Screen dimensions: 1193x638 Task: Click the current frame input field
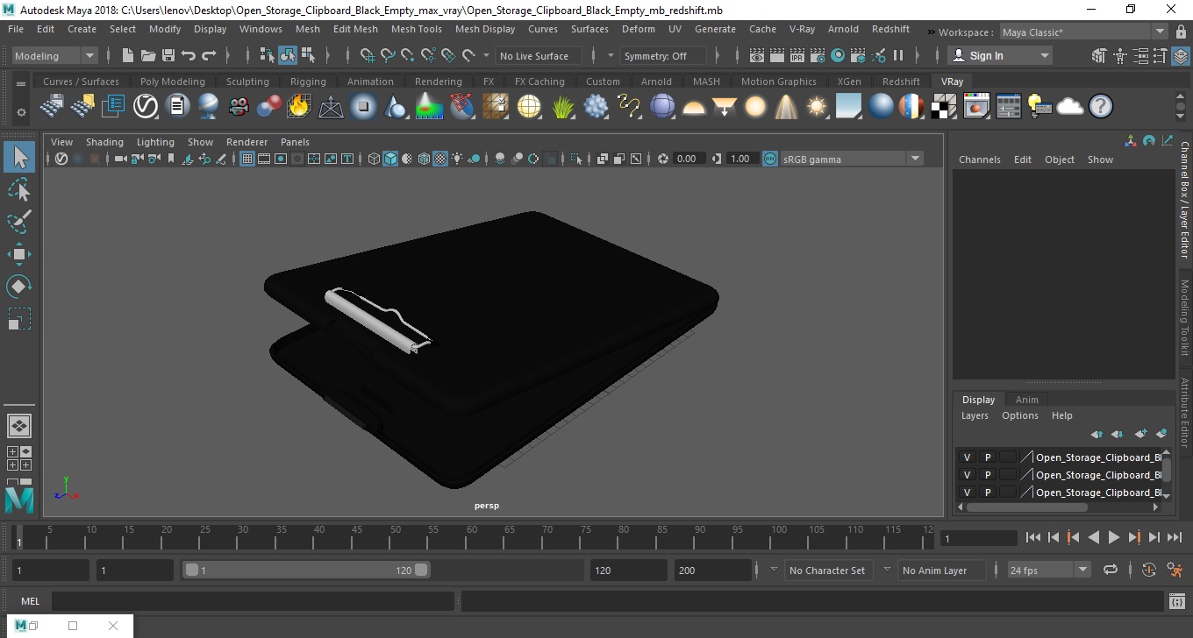point(978,538)
